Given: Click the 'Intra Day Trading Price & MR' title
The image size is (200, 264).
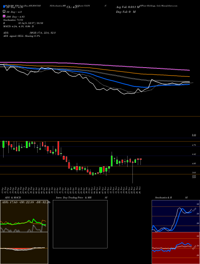Looking at the screenshot, I should [74, 198].
